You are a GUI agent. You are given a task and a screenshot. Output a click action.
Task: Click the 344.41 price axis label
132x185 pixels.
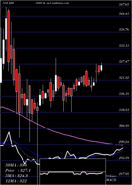click(x=124, y=14)
